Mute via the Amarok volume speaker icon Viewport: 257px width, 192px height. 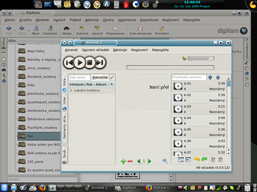click(184, 58)
